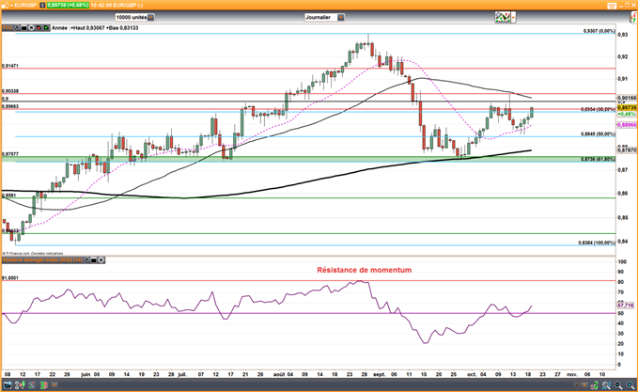Click the red icon in the Prix header

coord(39,28)
